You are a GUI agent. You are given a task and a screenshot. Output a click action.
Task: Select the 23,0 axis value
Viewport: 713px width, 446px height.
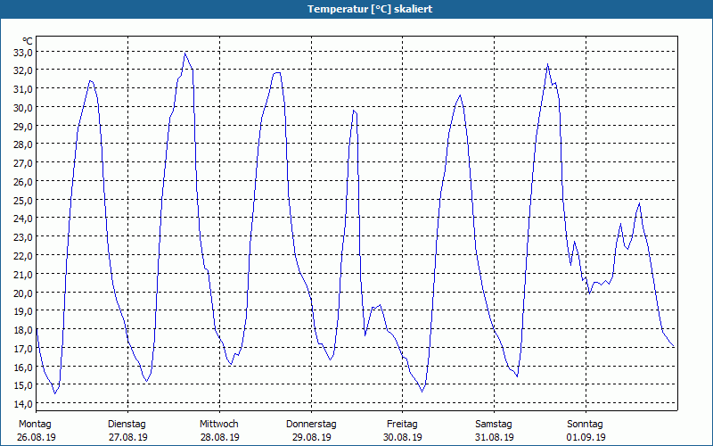23,237
